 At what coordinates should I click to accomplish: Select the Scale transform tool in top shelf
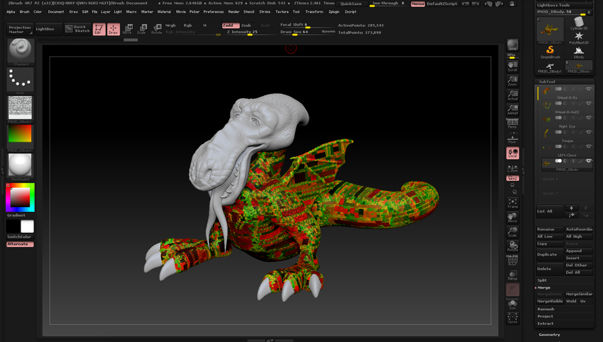point(142,29)
